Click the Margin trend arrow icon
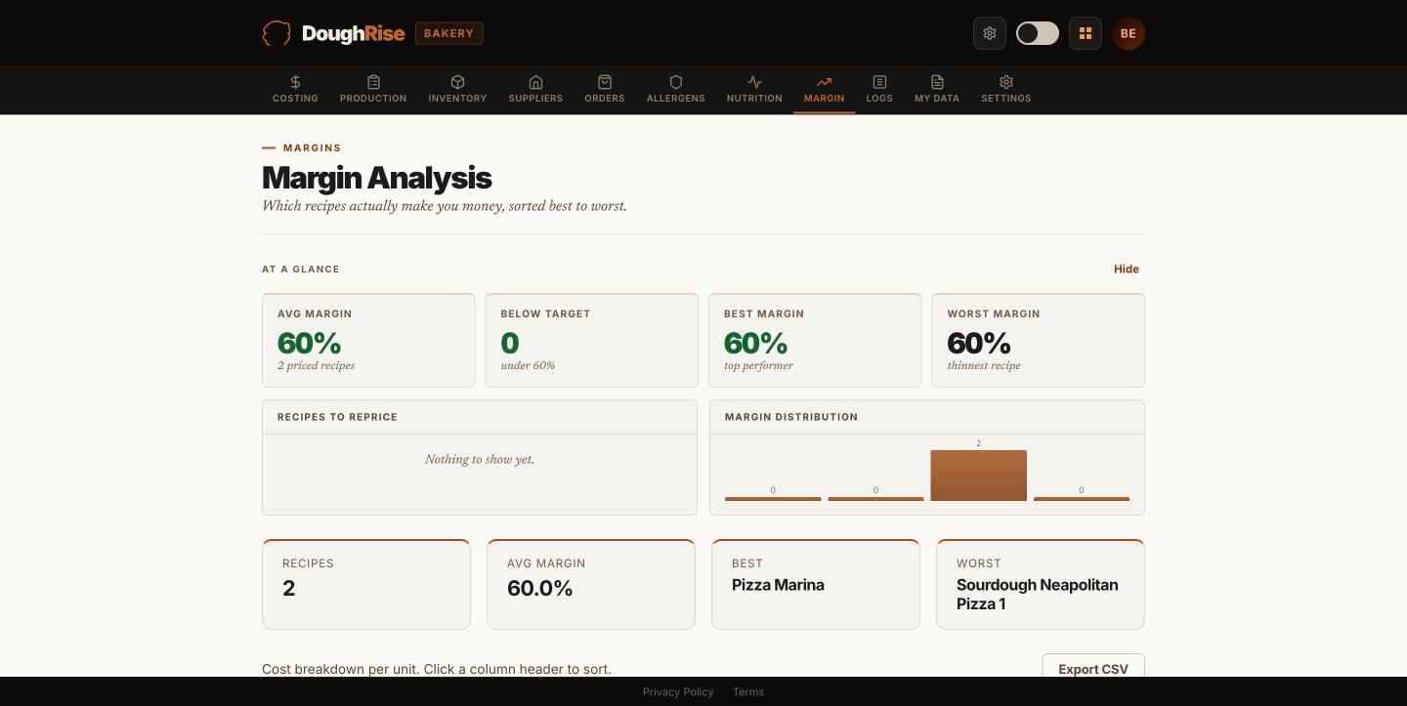The image size is (1407, 706). tap(824, 82)
